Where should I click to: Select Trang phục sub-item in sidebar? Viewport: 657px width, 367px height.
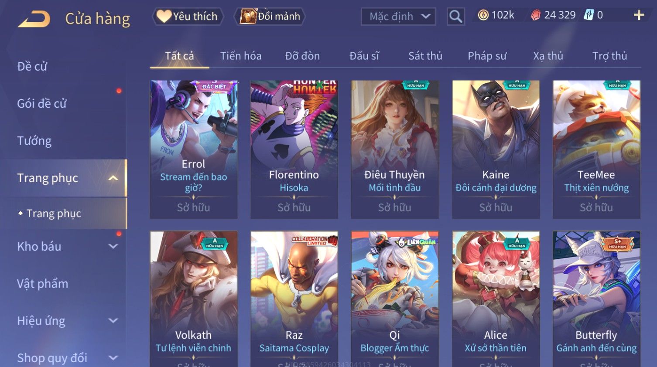(54, 213)
